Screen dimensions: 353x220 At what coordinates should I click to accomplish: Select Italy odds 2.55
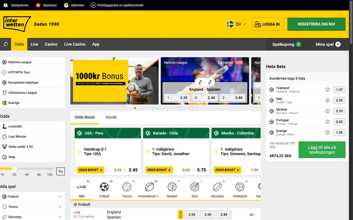click(x=339, y=100)
